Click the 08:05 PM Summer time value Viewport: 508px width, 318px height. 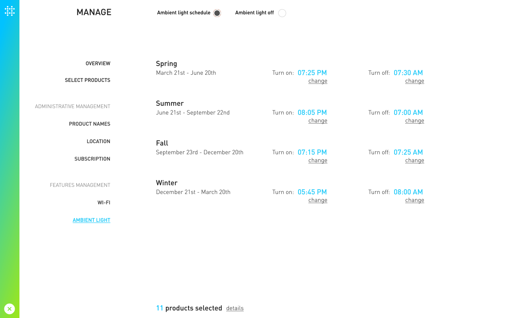coord(312,112)
